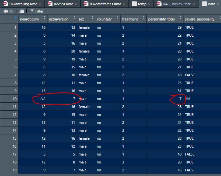Image resolution: width=221 pixels, height=176 pixels.
Task: Select the FALSE cell in row 19
Action: point(202,170)
